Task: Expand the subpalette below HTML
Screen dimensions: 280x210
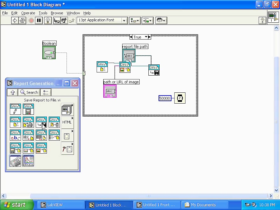Action: coord(67,135)
